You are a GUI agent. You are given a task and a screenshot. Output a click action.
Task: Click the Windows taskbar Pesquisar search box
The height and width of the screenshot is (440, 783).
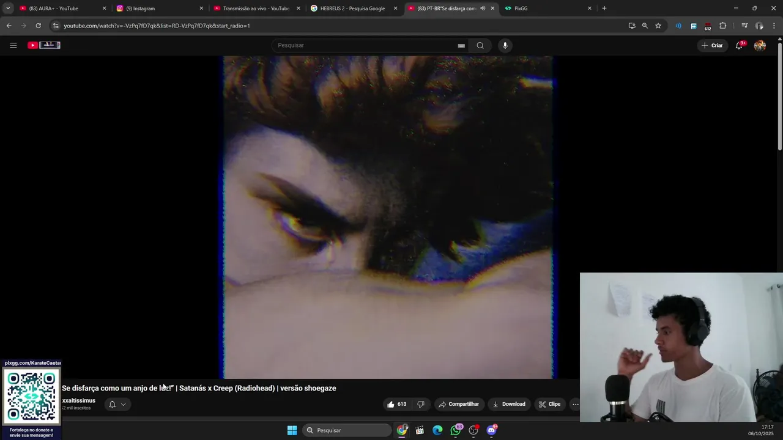[x=347, y=430]
